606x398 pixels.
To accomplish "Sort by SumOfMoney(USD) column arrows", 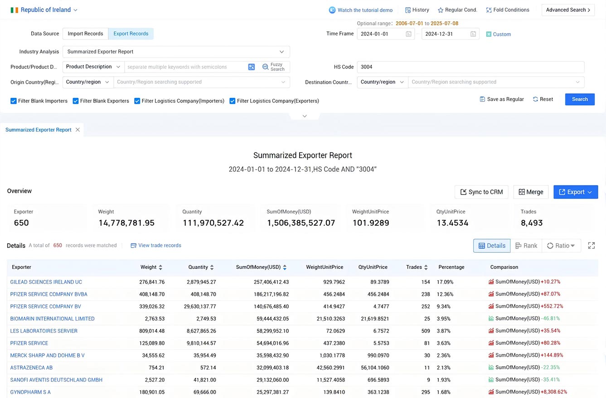I will [285, 267].
